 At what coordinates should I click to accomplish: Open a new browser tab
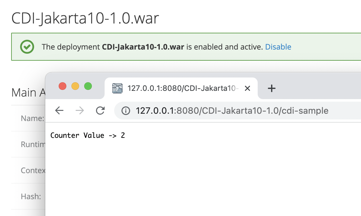(x=271, y=88)
